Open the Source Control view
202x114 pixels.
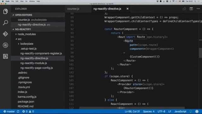tap(5, 34)
